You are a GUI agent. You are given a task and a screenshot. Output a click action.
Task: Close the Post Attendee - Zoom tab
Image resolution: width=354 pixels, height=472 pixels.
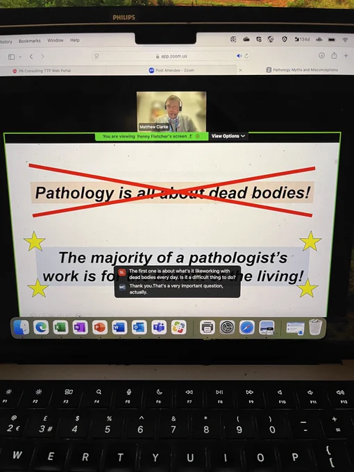tap(240, 70)
